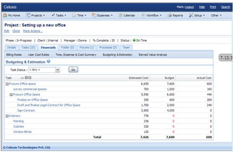Click the Calendar icon

click(x=120, y=15)
